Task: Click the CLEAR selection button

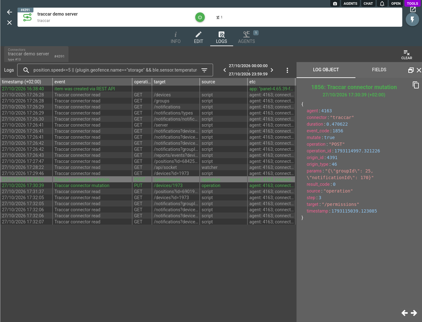Action: pos(406,54)
